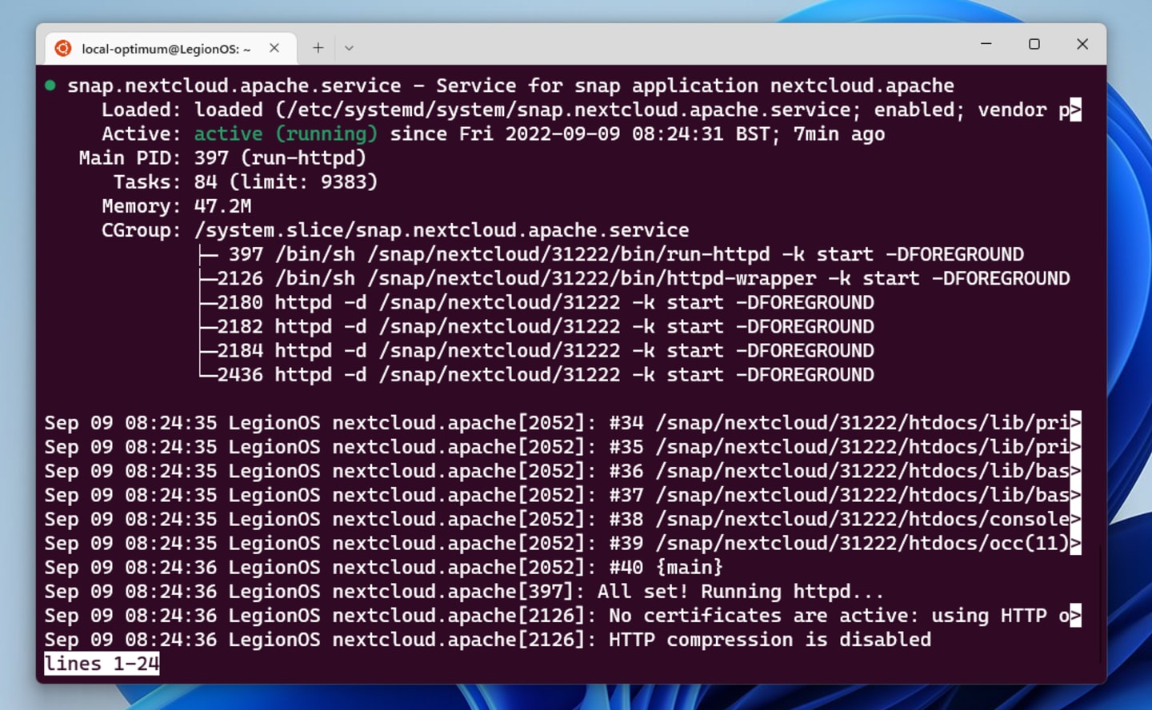Maximize the terminal window

(x=1034, y=44)
